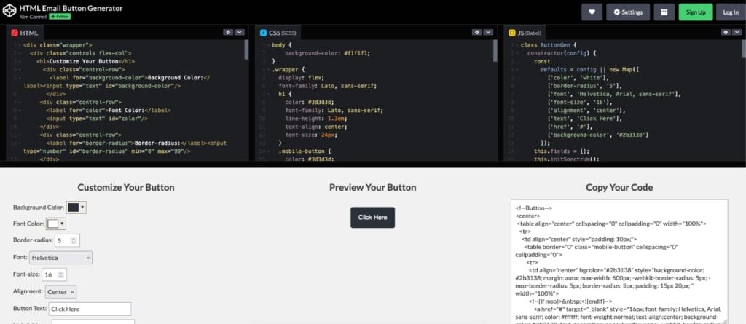Open the Settings button
This screenshot has width=746, height=324.
(628, 12)
